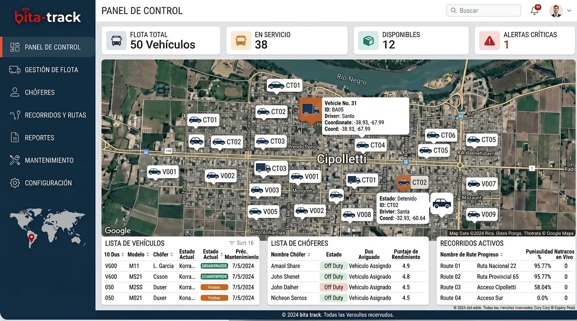Click the Off Duty badge for Amaol Share
577x321 pixels.
pyautogui.click(x=334, y=266)
